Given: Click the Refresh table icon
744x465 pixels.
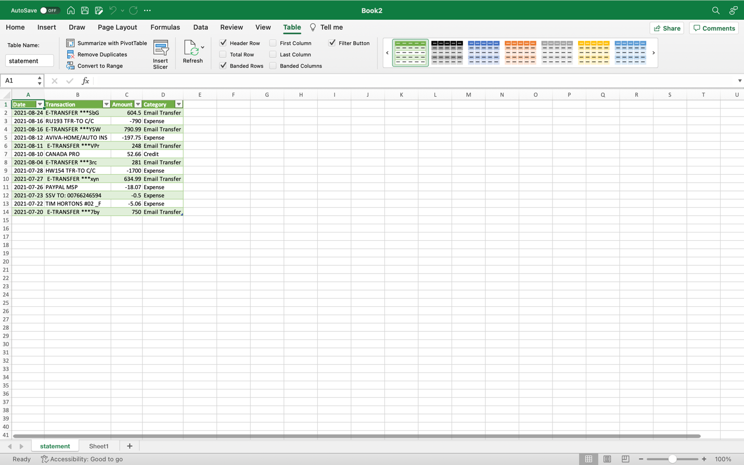Looking at the screenshot, I should click(x=191, y=48).
